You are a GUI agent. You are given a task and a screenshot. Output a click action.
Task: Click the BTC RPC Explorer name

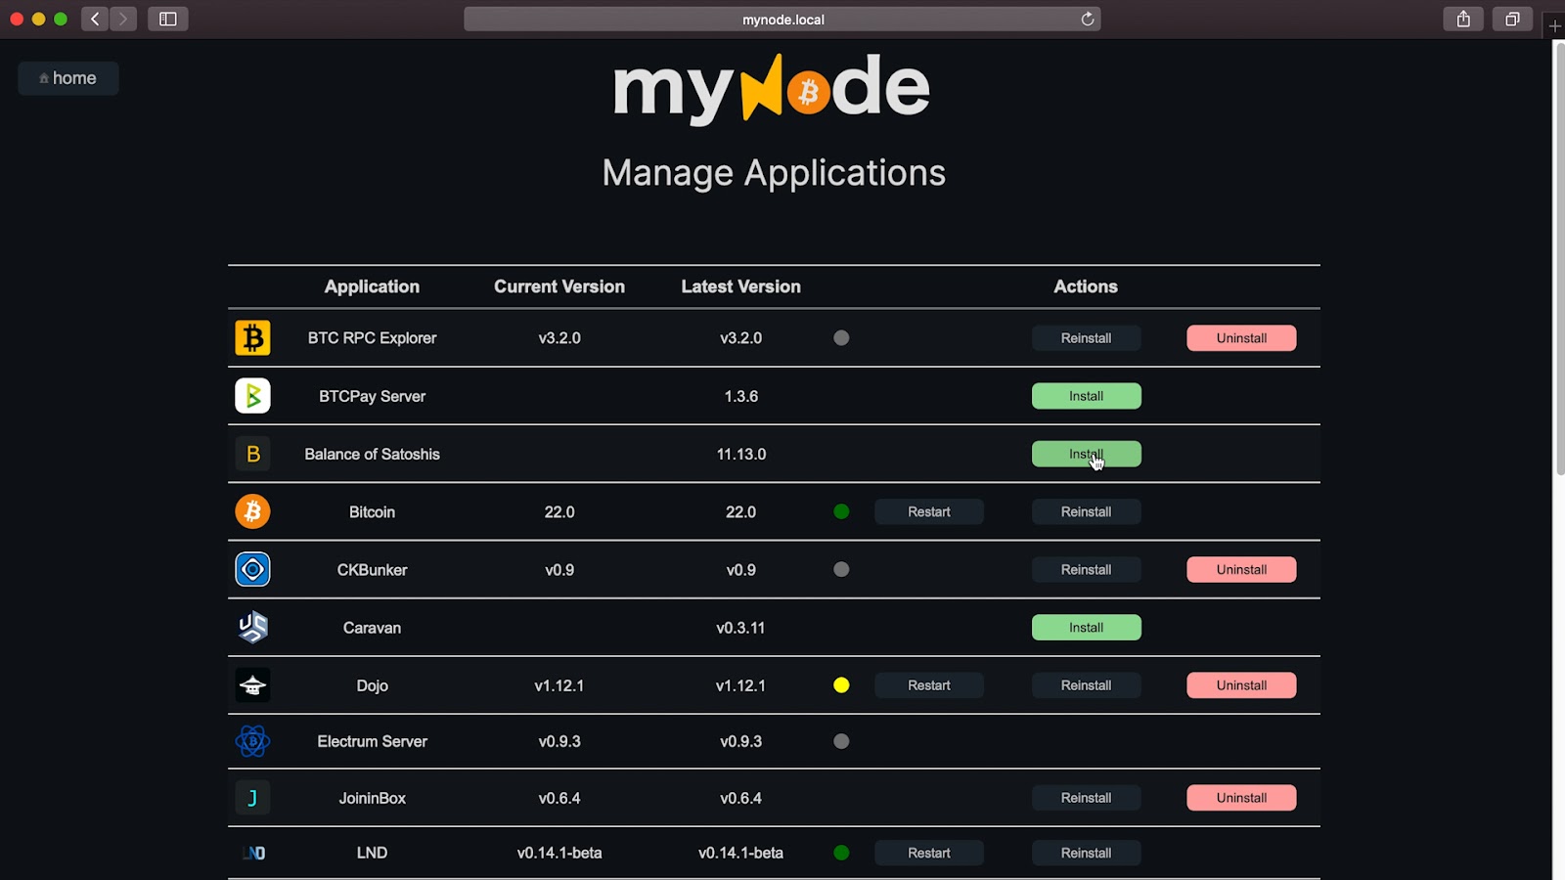[x=372, y=338]
